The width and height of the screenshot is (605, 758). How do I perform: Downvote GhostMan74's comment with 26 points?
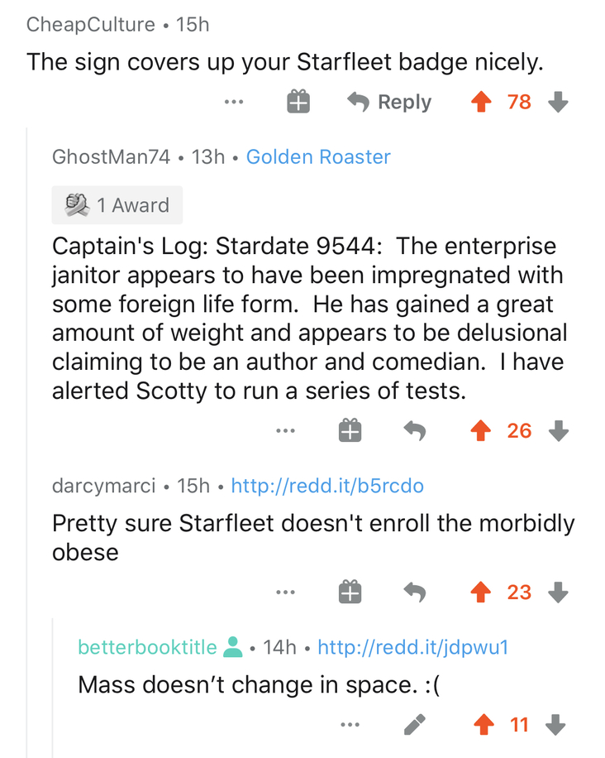click(559, 431)
